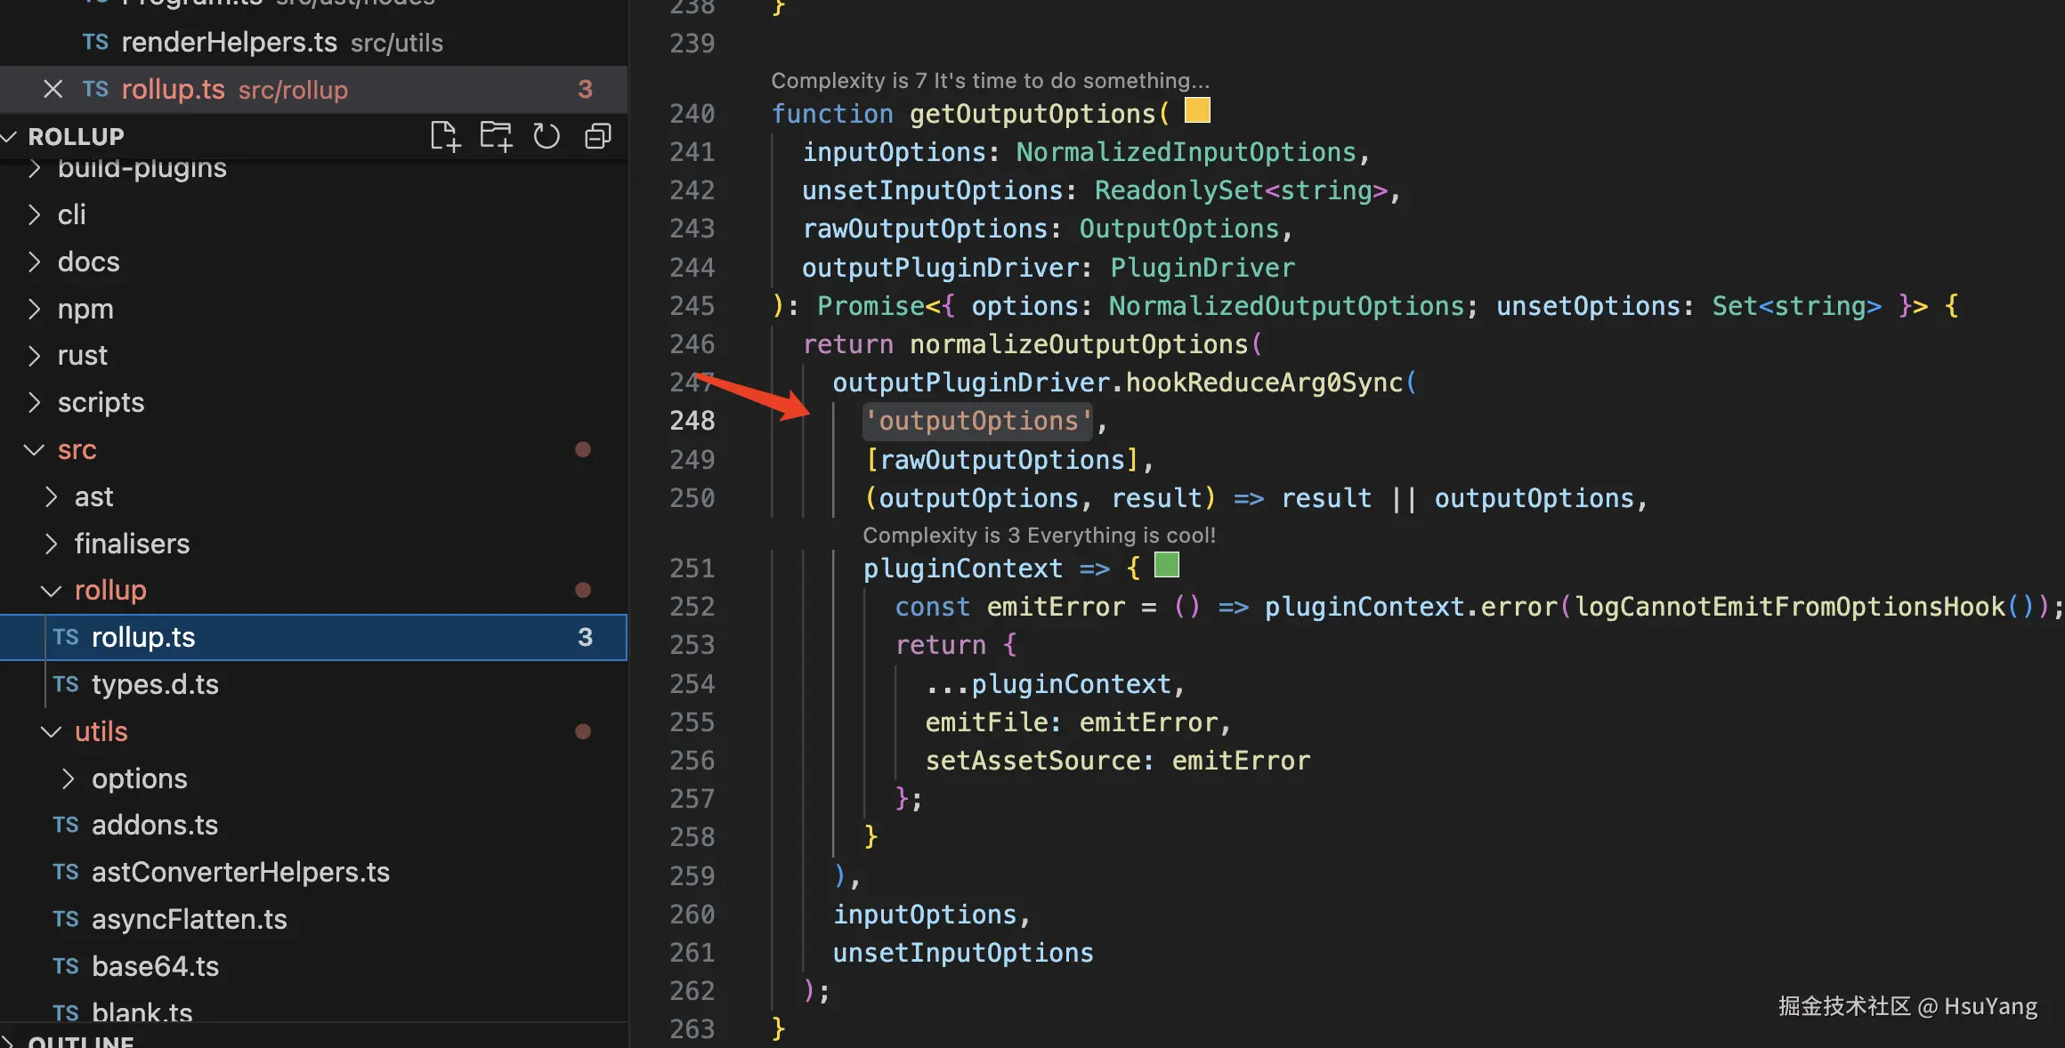Expand the OUTLINE section
This screenshot has height=1048, width=2065.
click(80, 1041)
